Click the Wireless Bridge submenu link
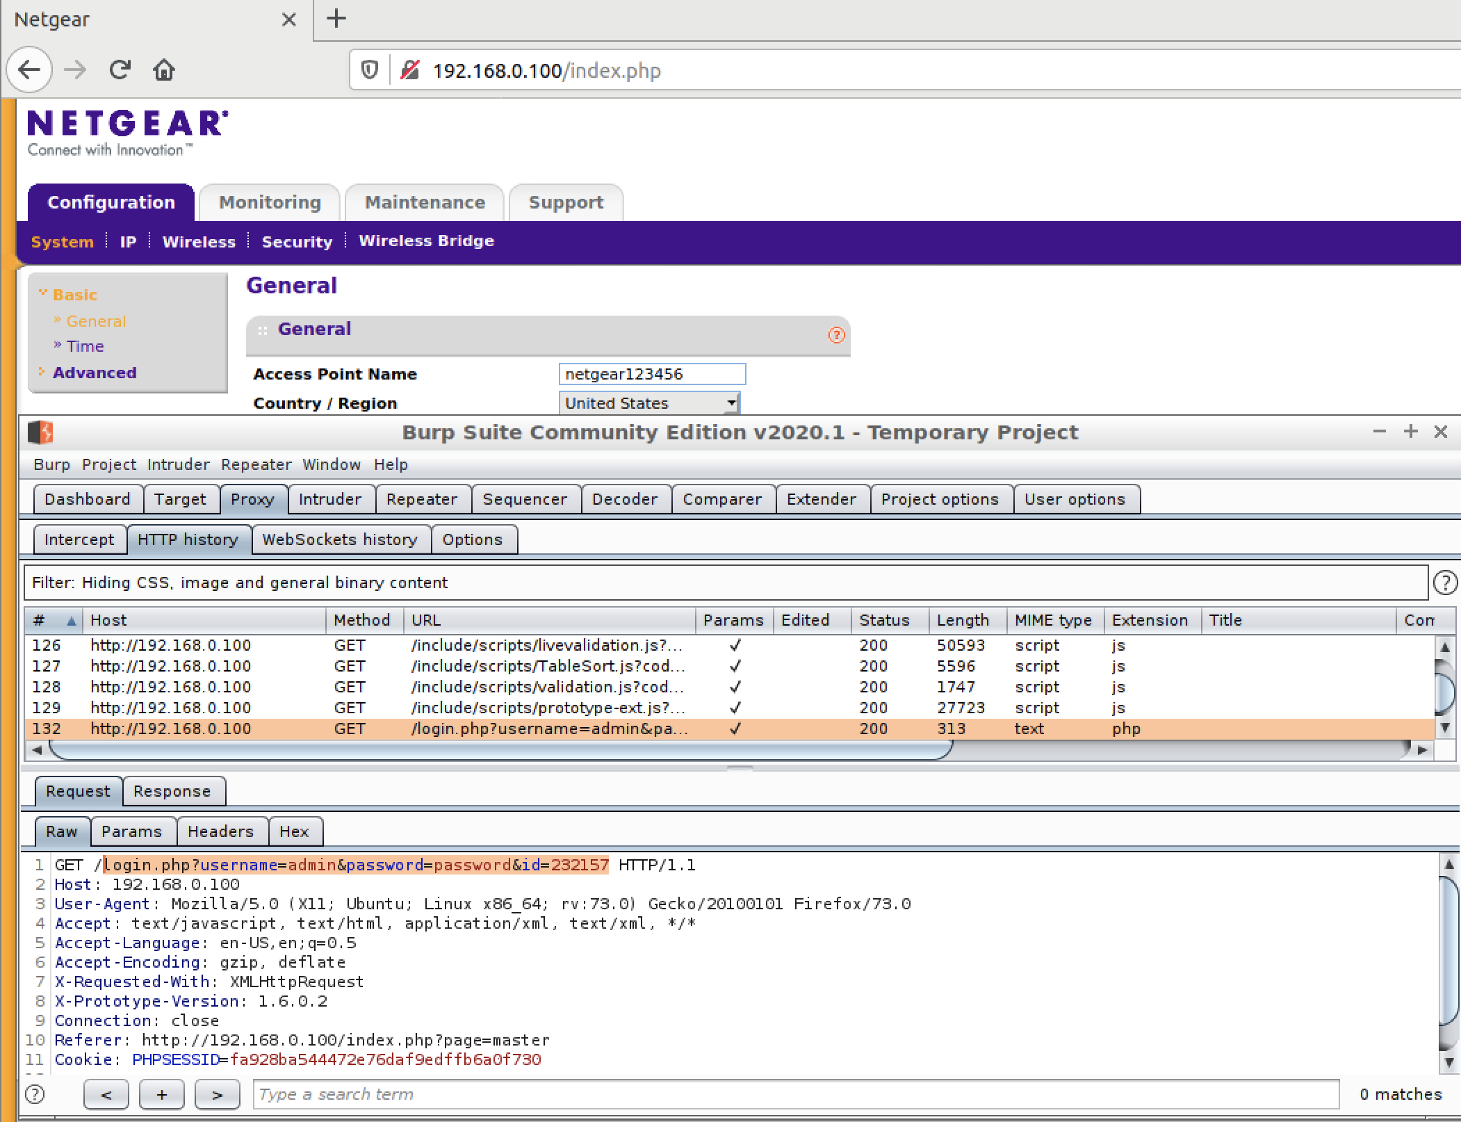1461x1122 pixels. click(426, 241)
